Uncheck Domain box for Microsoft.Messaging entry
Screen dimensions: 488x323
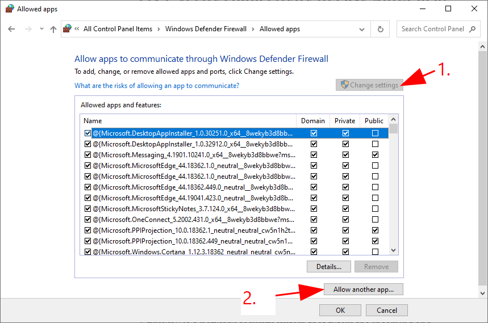click(x=314, y=155)
